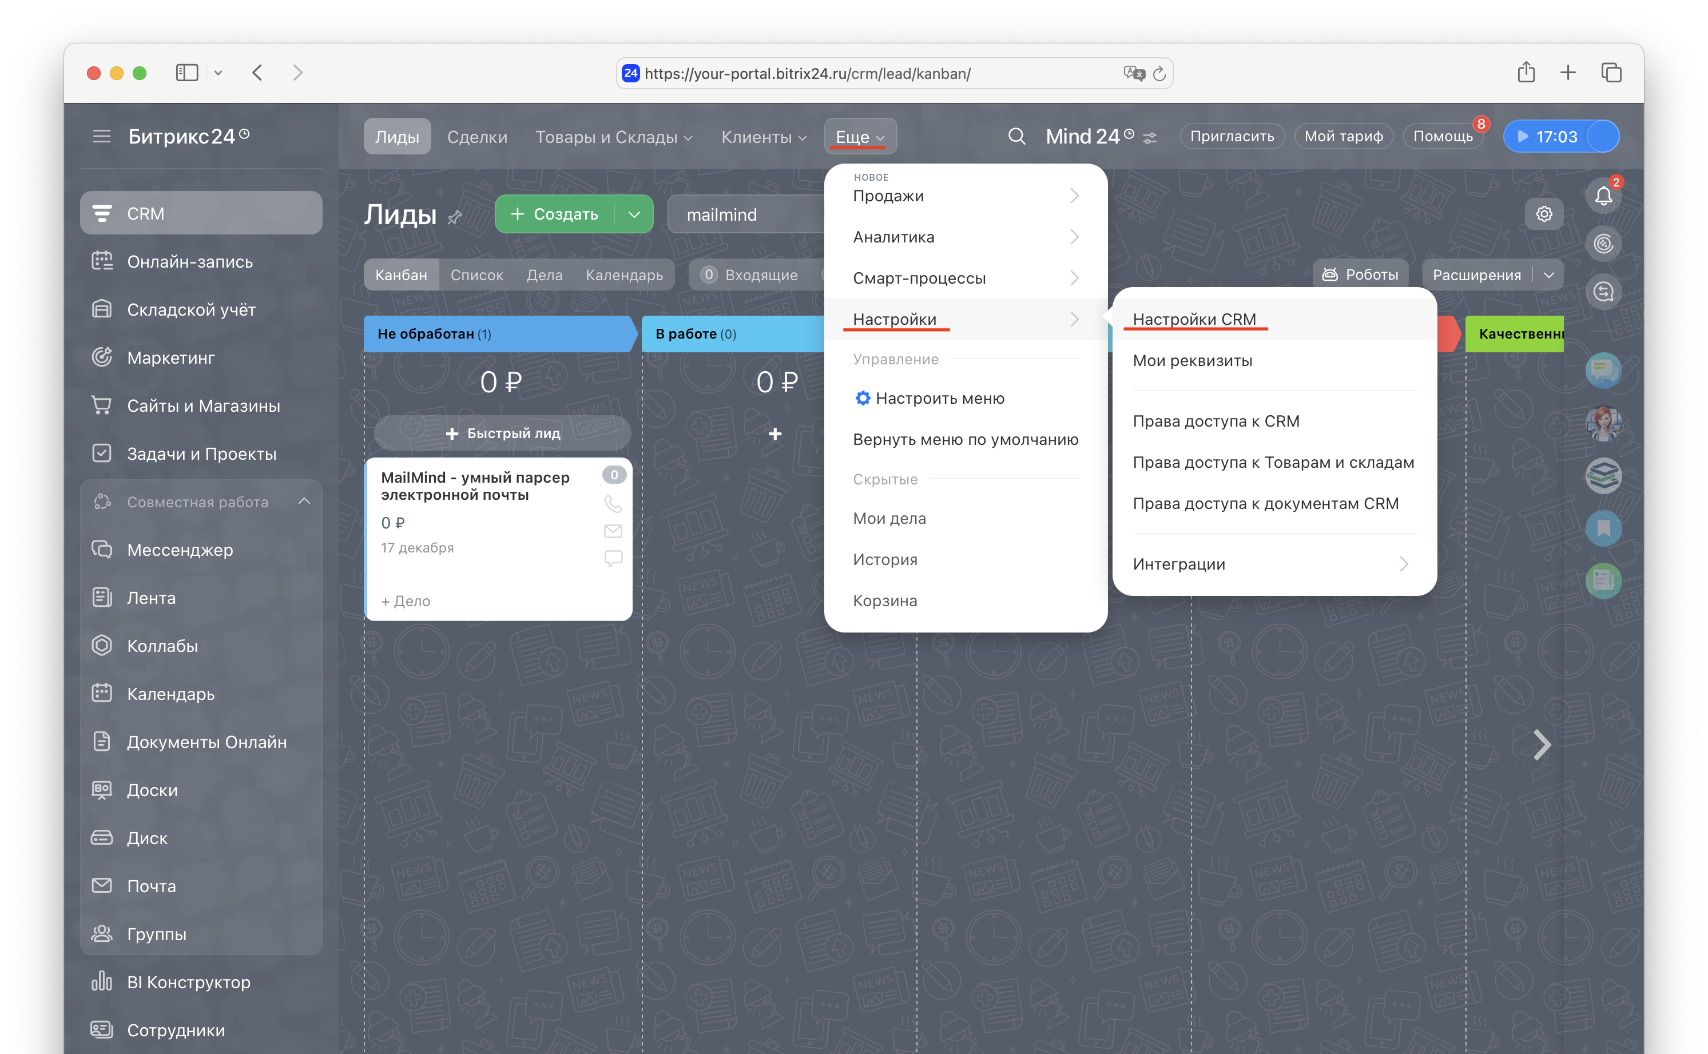Image resolution: width=1708 pixels, height=1054 pixels.
Task: Open the Мессенджер sidebar item
Action: 180,550
